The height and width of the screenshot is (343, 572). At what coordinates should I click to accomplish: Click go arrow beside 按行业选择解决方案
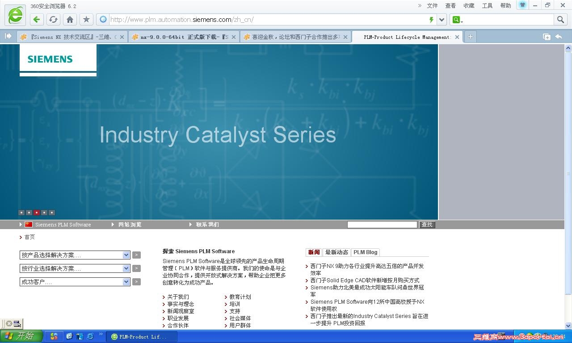137,268
